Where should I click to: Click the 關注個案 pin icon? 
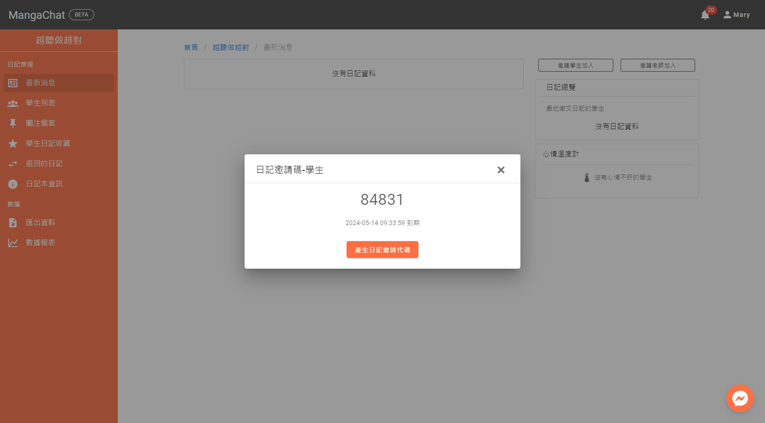(x=13, y=124)
